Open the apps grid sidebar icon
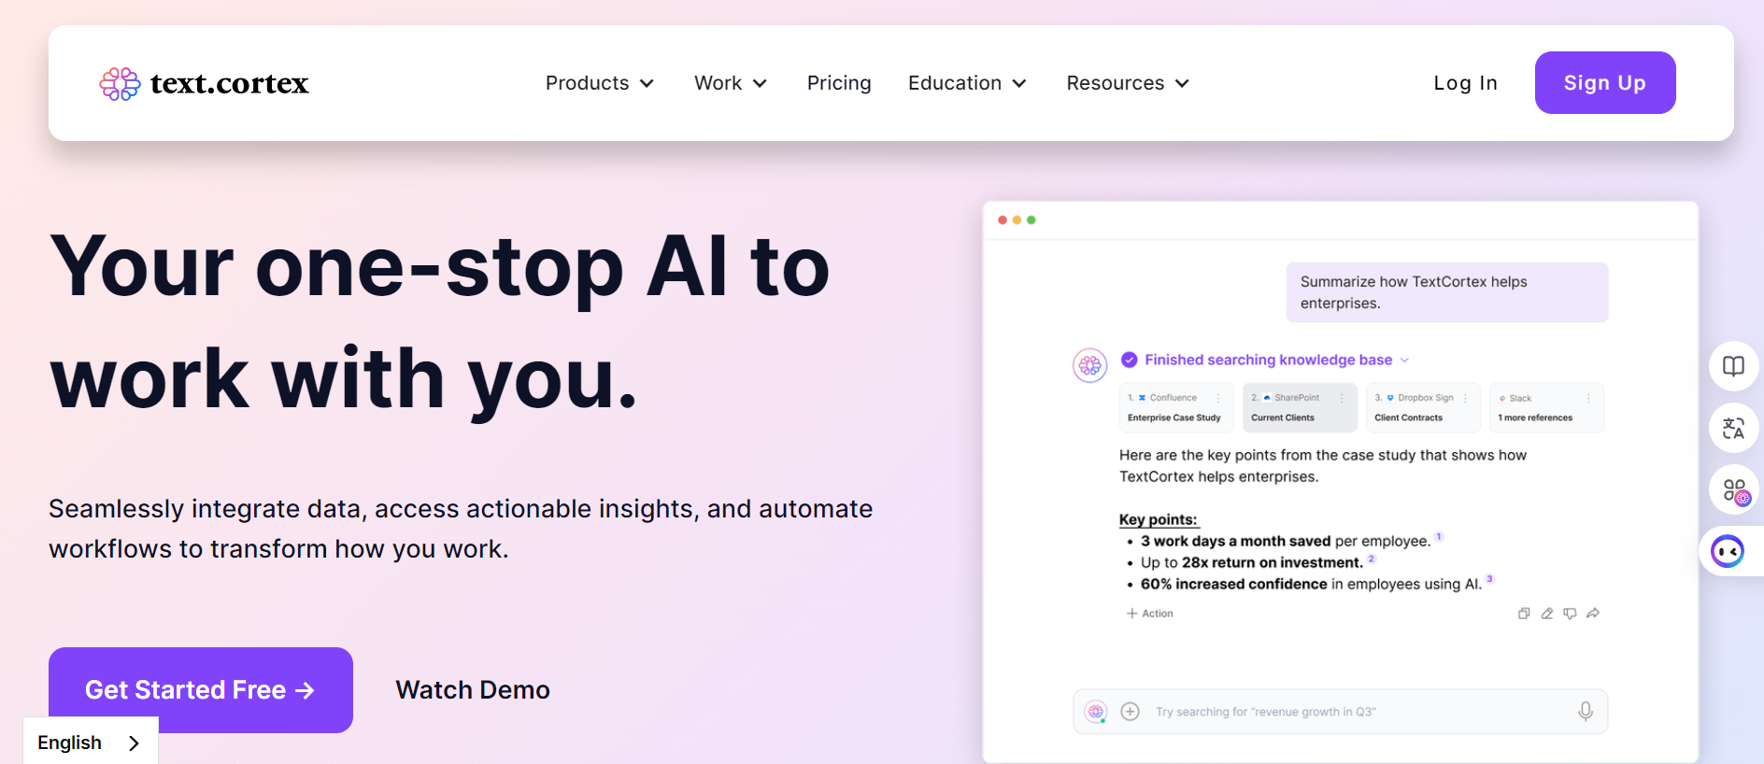Screen dimensions: 1764x764 click(x=1733, y=489)
